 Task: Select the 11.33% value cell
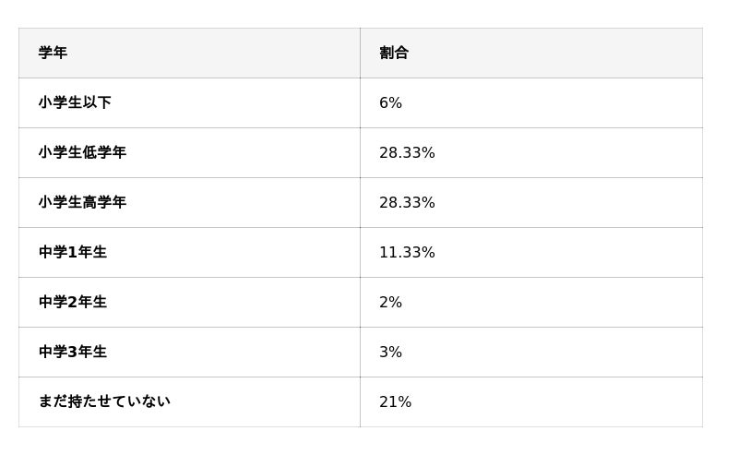407,253
